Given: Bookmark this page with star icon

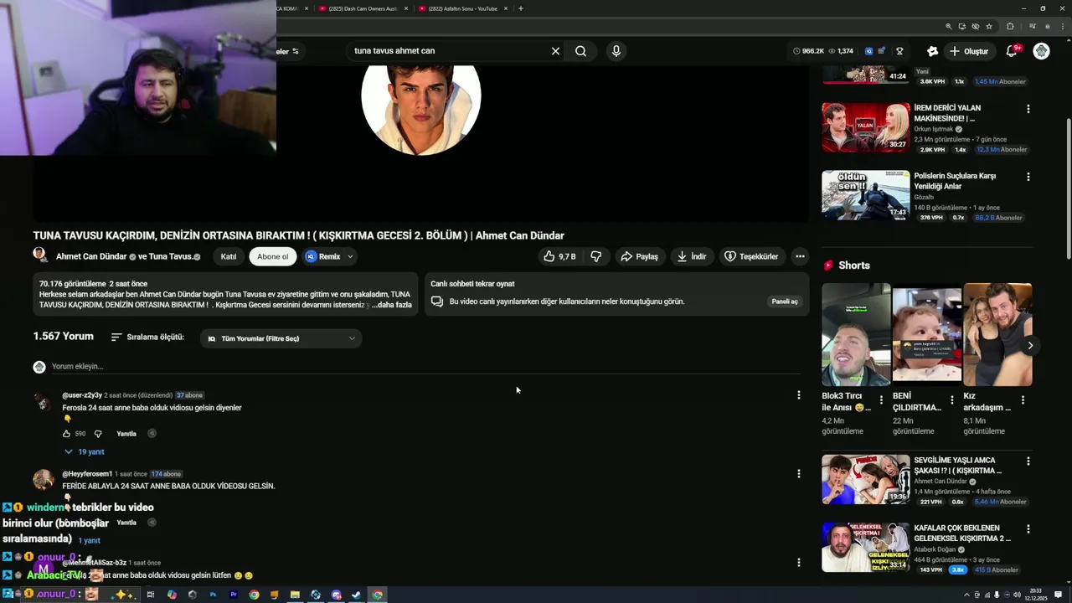Looking at the screenshot, I should (x=989, y=27).
